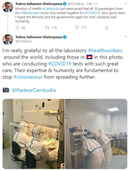Click @DrTedros handle under second tweet name
130x171 pixels.
click(x=23, y=41)
